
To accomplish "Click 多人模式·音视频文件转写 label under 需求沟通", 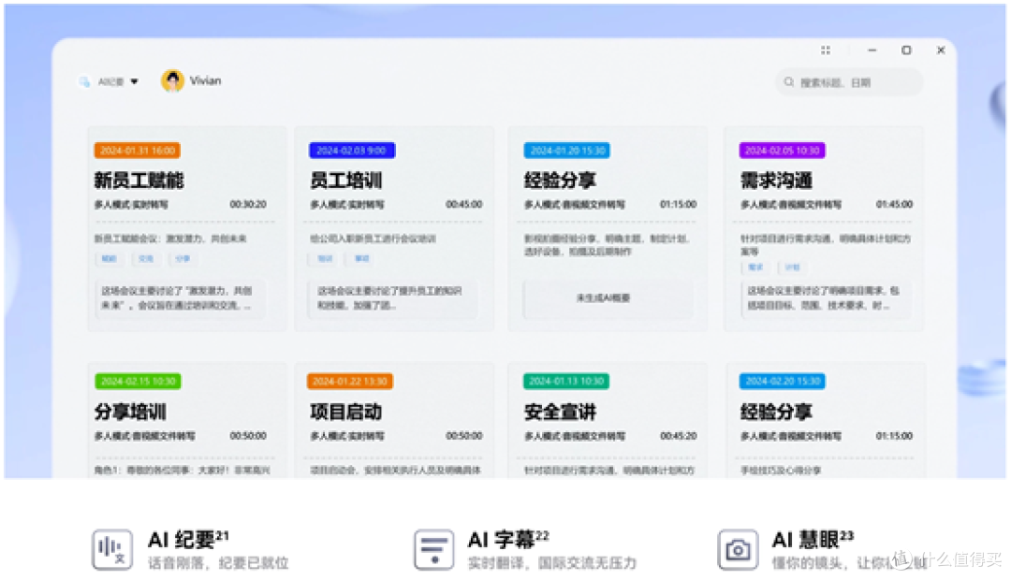I will tap(790, 204).
